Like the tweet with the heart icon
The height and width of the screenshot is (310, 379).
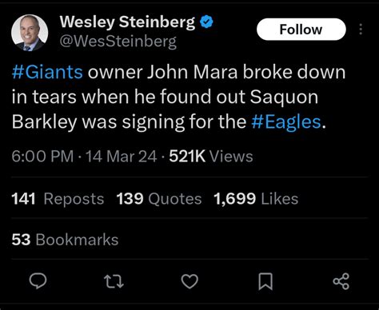189,281
